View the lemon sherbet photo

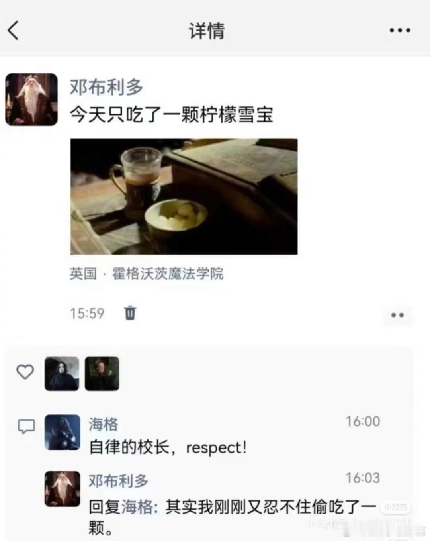[184, 196]
